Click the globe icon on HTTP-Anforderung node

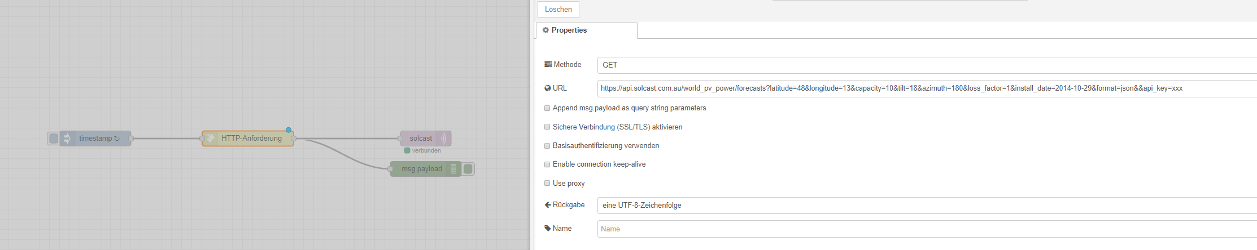click(210, 139)
